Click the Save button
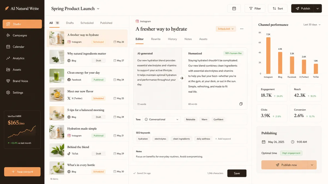The width and height of the screenshot is (328, 184). (x=237, y=173)
